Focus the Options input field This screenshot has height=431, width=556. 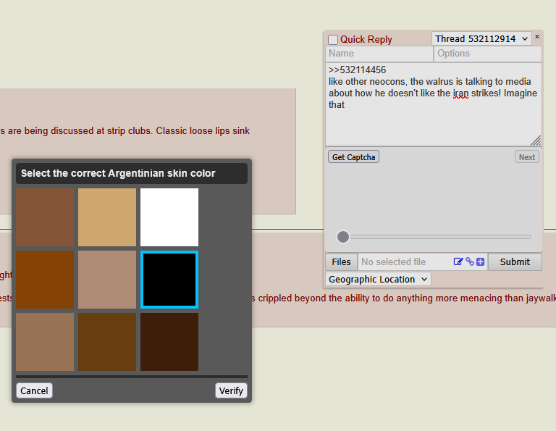pyautogui.click(x=487, y=54)
